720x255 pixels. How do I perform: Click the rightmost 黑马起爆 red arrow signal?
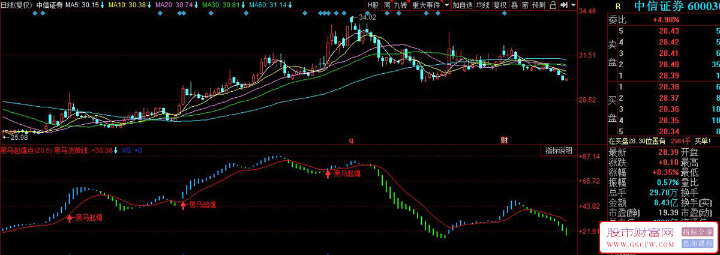(x=328, y=173)
